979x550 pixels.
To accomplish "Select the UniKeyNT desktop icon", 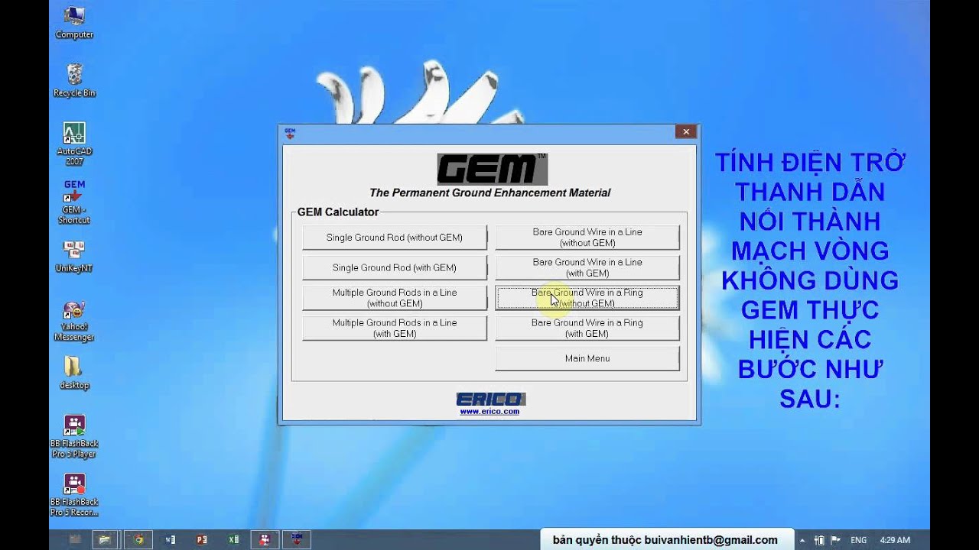I will point(74,257).
